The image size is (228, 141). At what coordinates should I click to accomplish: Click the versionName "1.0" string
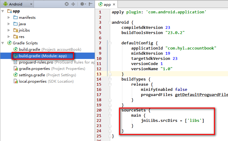click(166, 69)
